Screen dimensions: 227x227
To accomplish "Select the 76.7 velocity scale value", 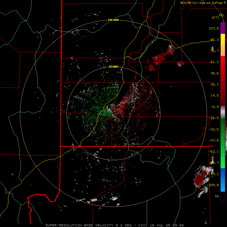I will coord(215,51).
